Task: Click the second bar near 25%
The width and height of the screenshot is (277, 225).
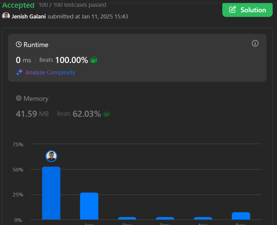Action: click(x=89, y=206)
